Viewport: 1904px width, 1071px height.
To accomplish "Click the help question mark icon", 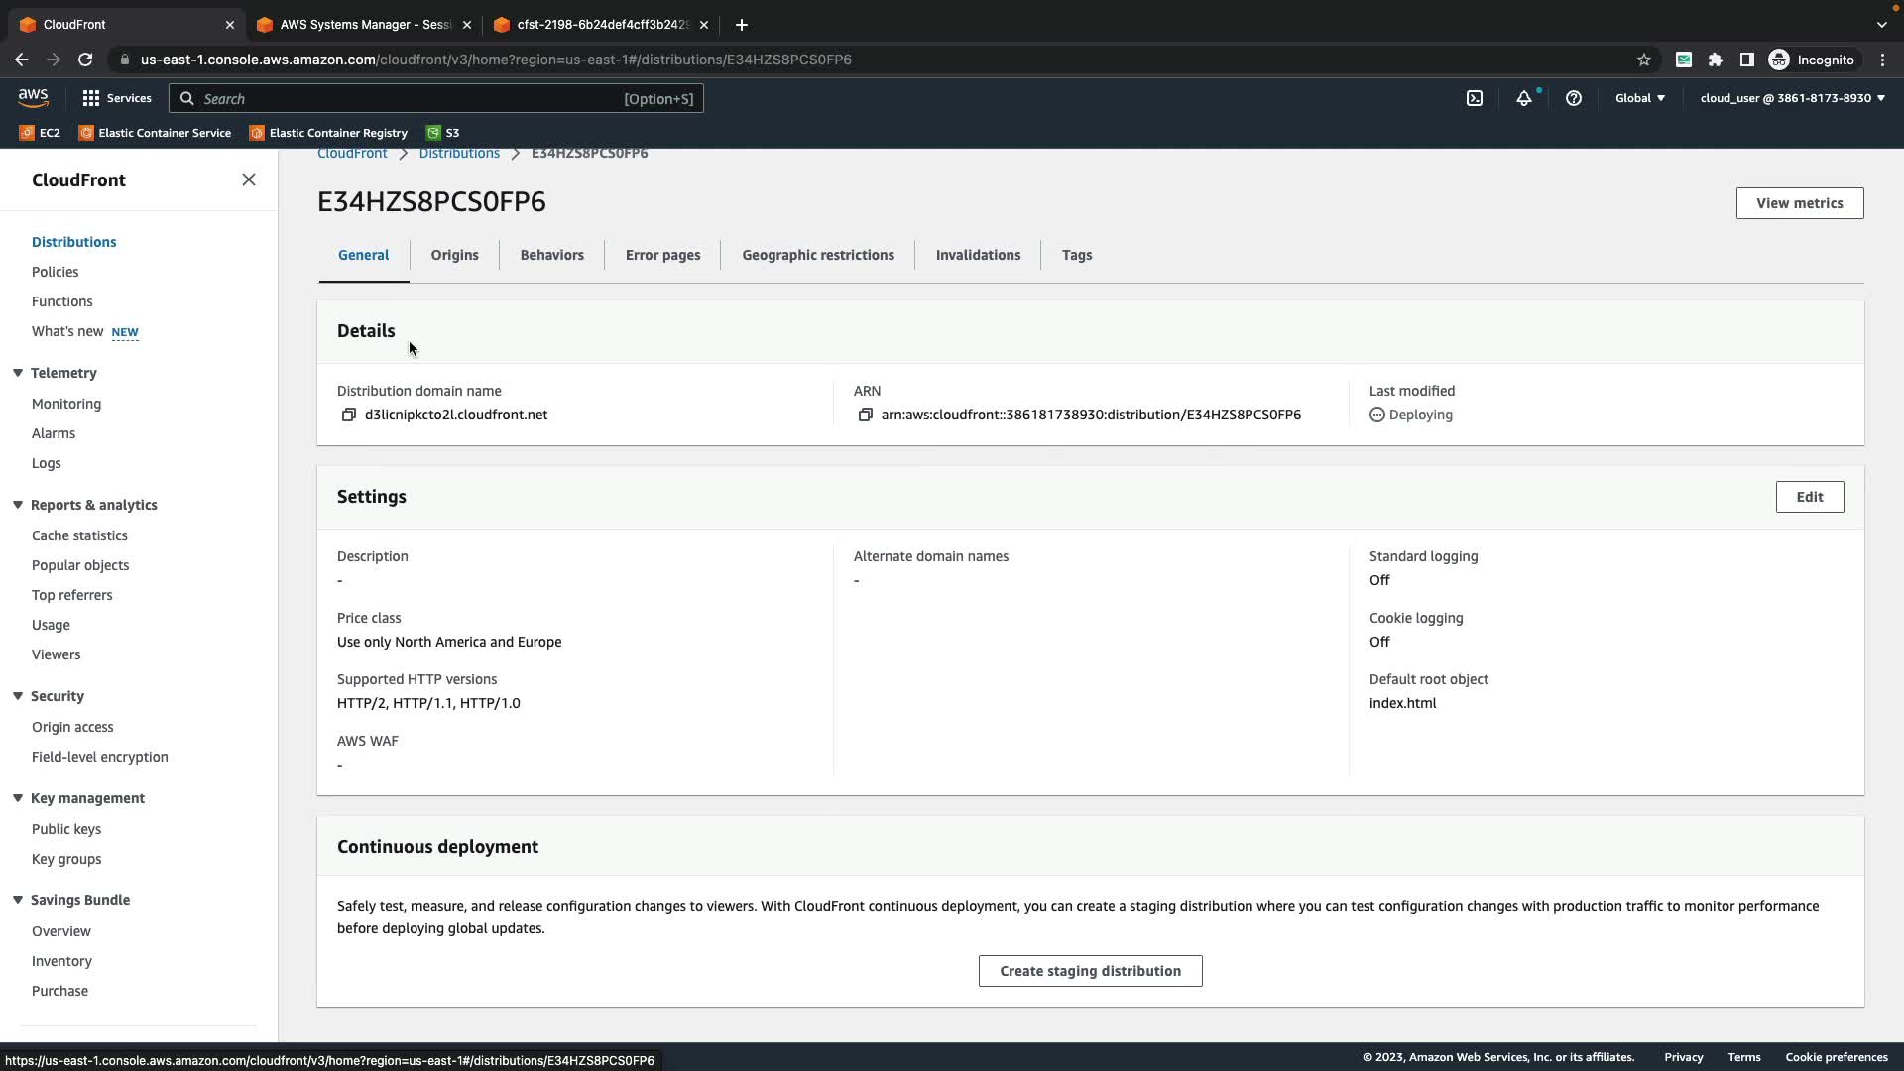I will tap(1574, 98).
